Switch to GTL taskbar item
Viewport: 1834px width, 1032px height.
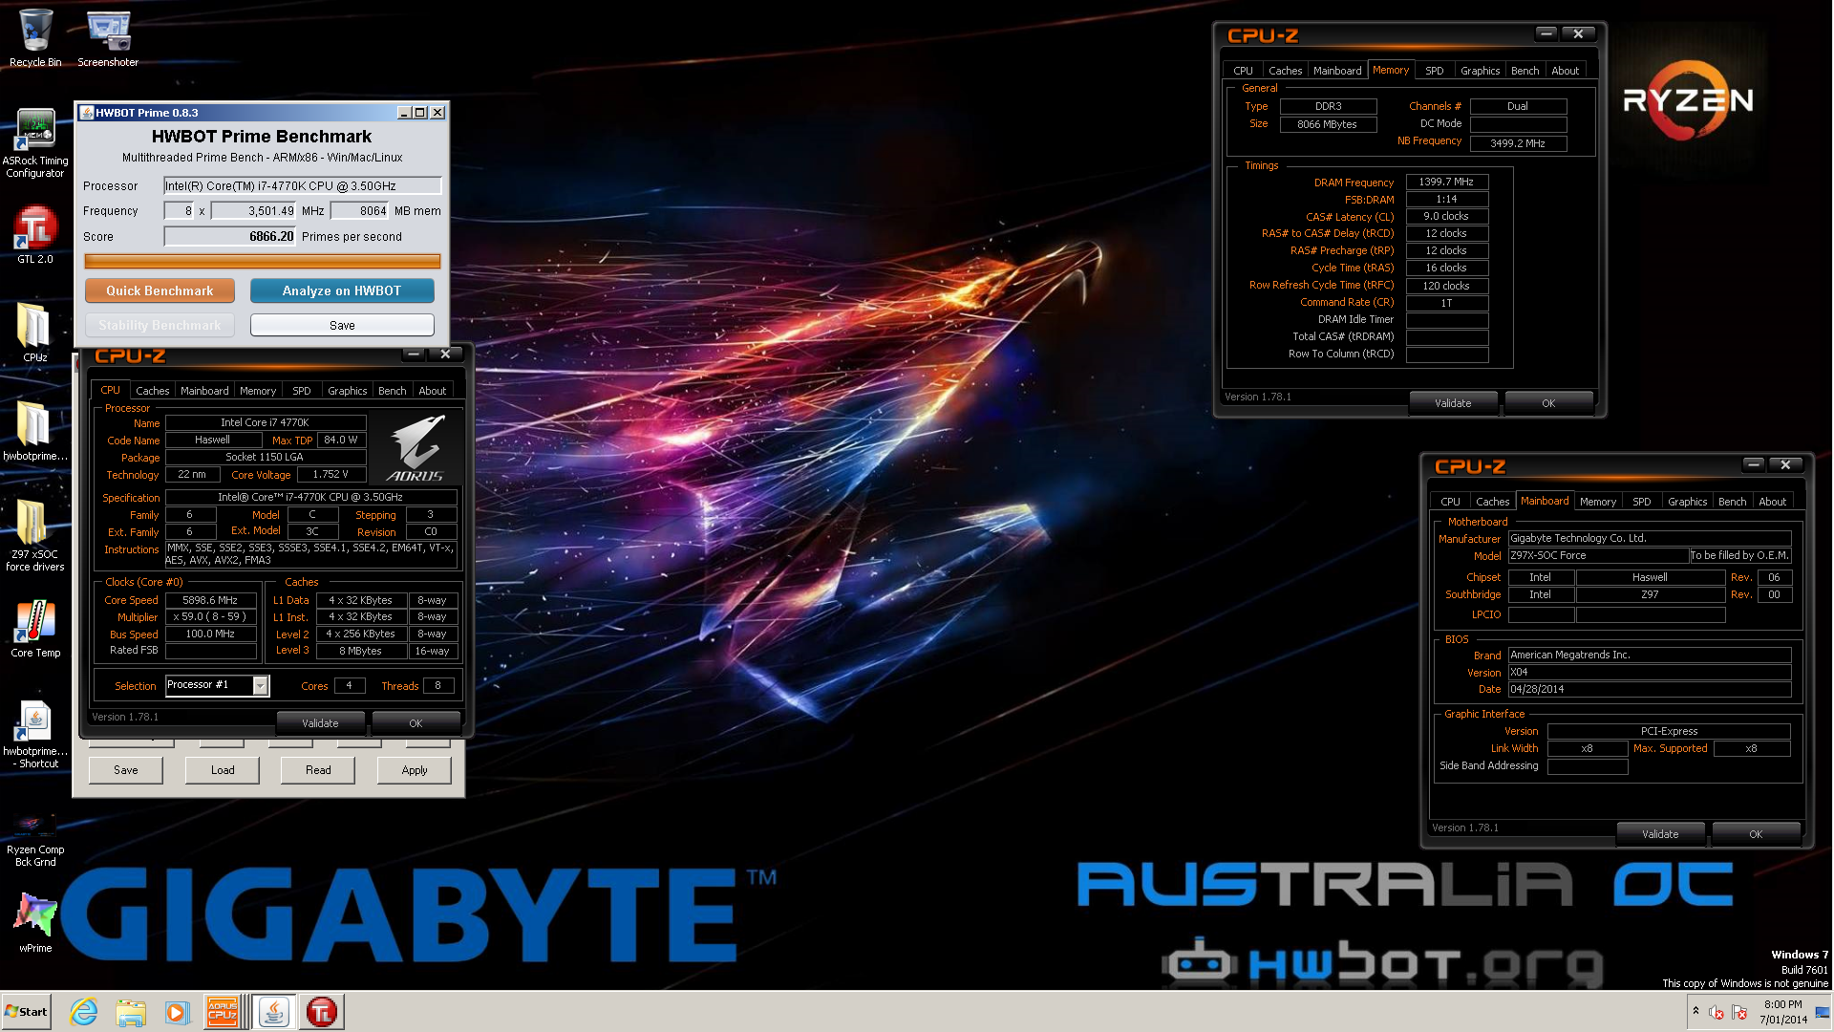(322, 1012)
